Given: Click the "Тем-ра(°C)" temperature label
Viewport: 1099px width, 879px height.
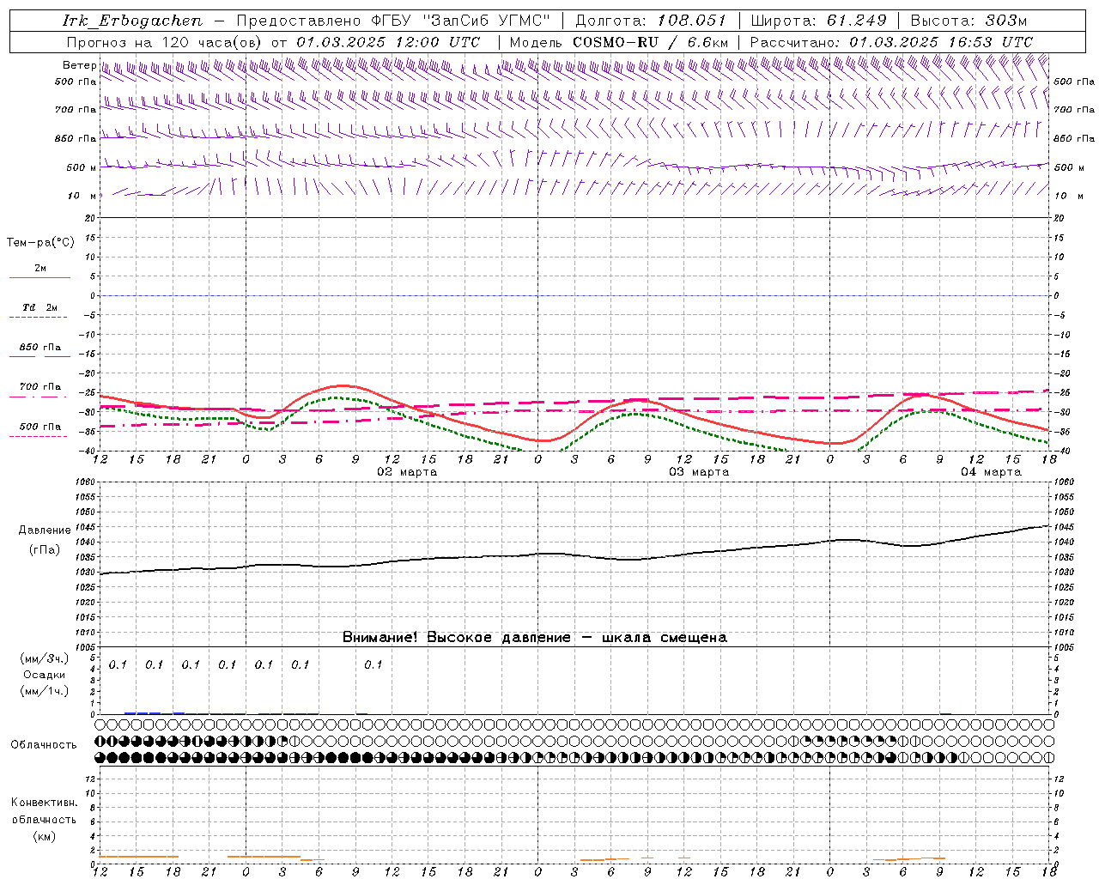Looking at the screenshot, I should coord(40,243).
